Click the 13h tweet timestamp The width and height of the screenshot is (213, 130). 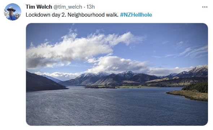pyautogui.click(x=91, y=7)
